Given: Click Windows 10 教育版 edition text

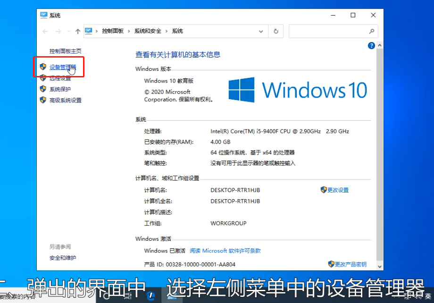Looking at the screenshot, I should 168,81.
